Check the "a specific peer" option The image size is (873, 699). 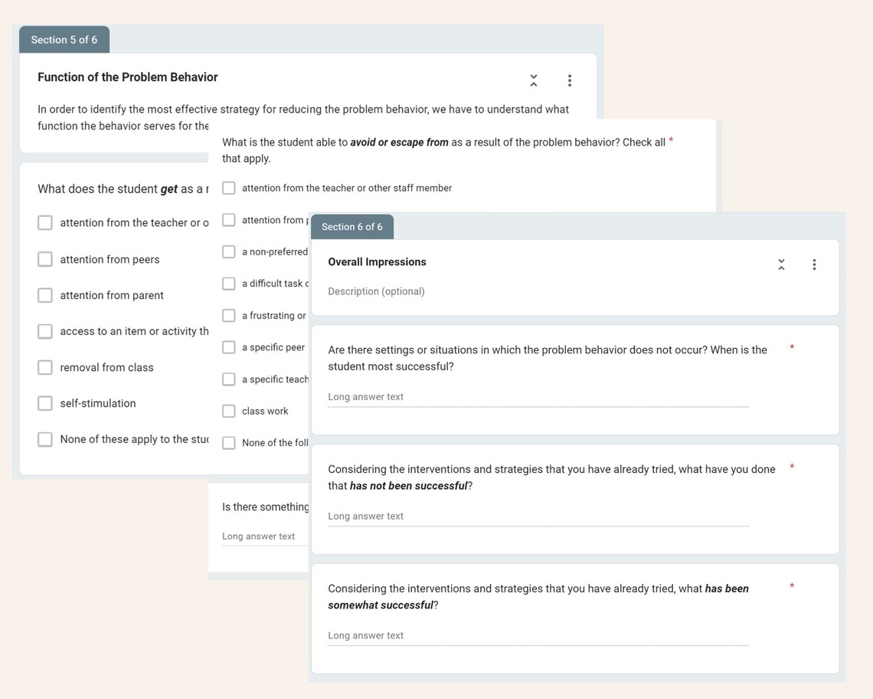[228, 347]
